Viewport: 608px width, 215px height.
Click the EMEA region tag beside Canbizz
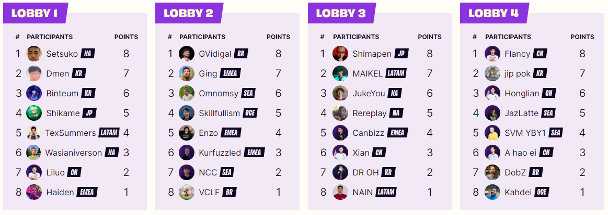pyautogui.click(x=398, y=133)
